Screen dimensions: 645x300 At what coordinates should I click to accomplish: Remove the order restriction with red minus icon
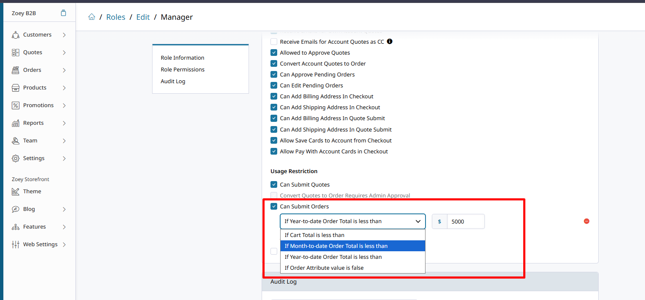click(586, 221)
